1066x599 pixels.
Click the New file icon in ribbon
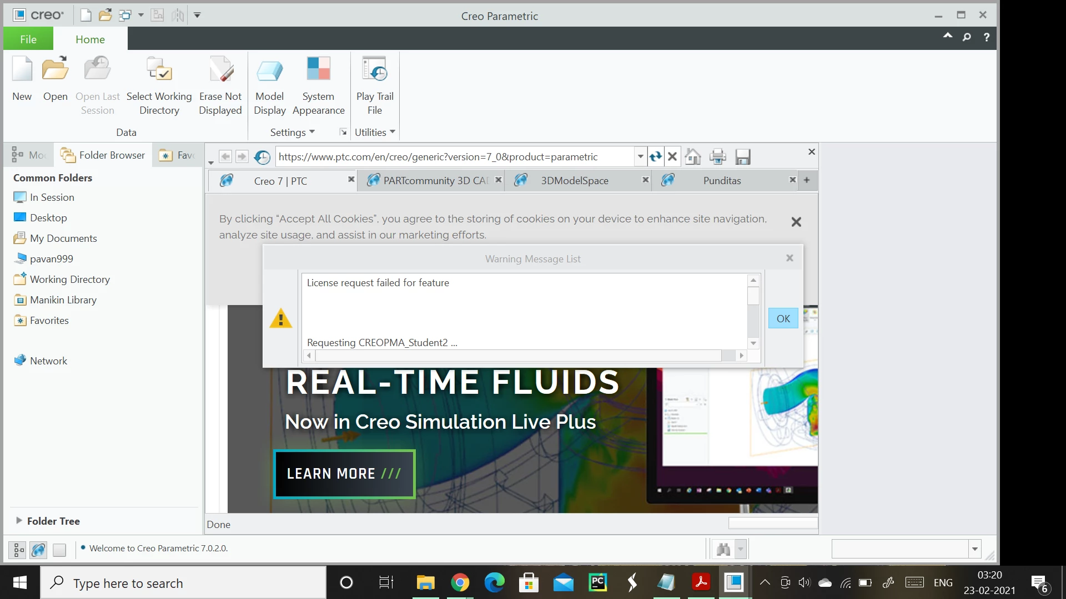(22, 70)
